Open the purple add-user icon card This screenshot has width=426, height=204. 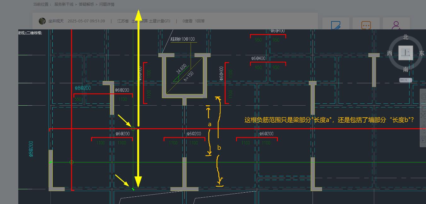[x=396, y=24]
